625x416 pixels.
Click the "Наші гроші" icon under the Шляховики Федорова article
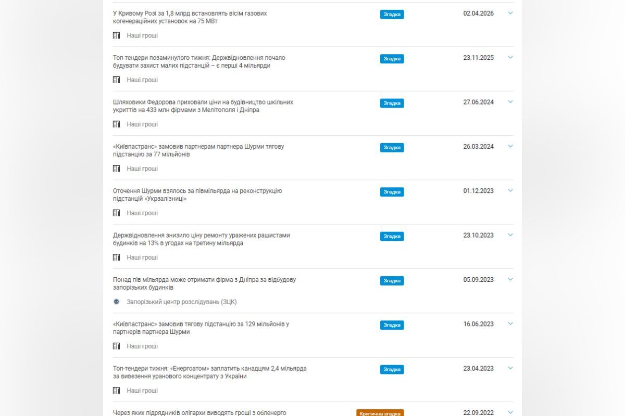[117, 124]
